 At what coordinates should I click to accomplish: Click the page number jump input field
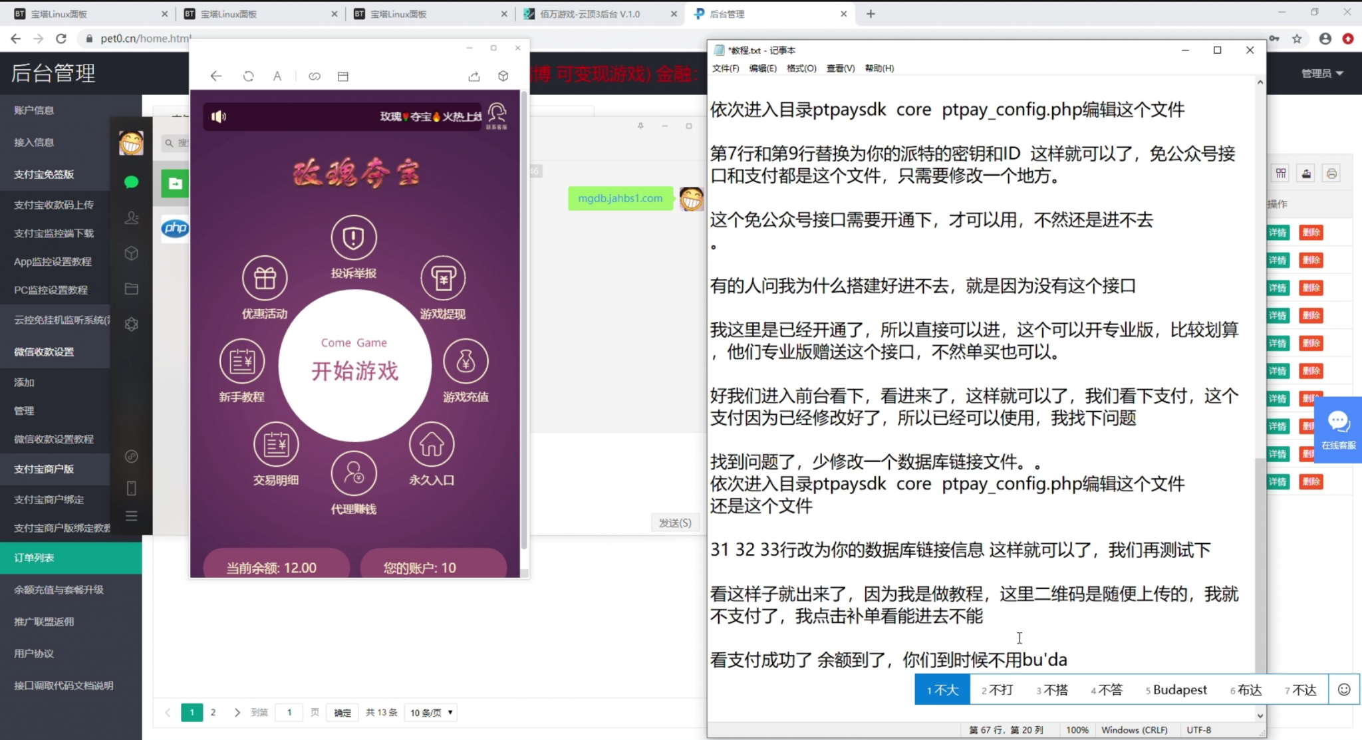(x=289, y=713)
